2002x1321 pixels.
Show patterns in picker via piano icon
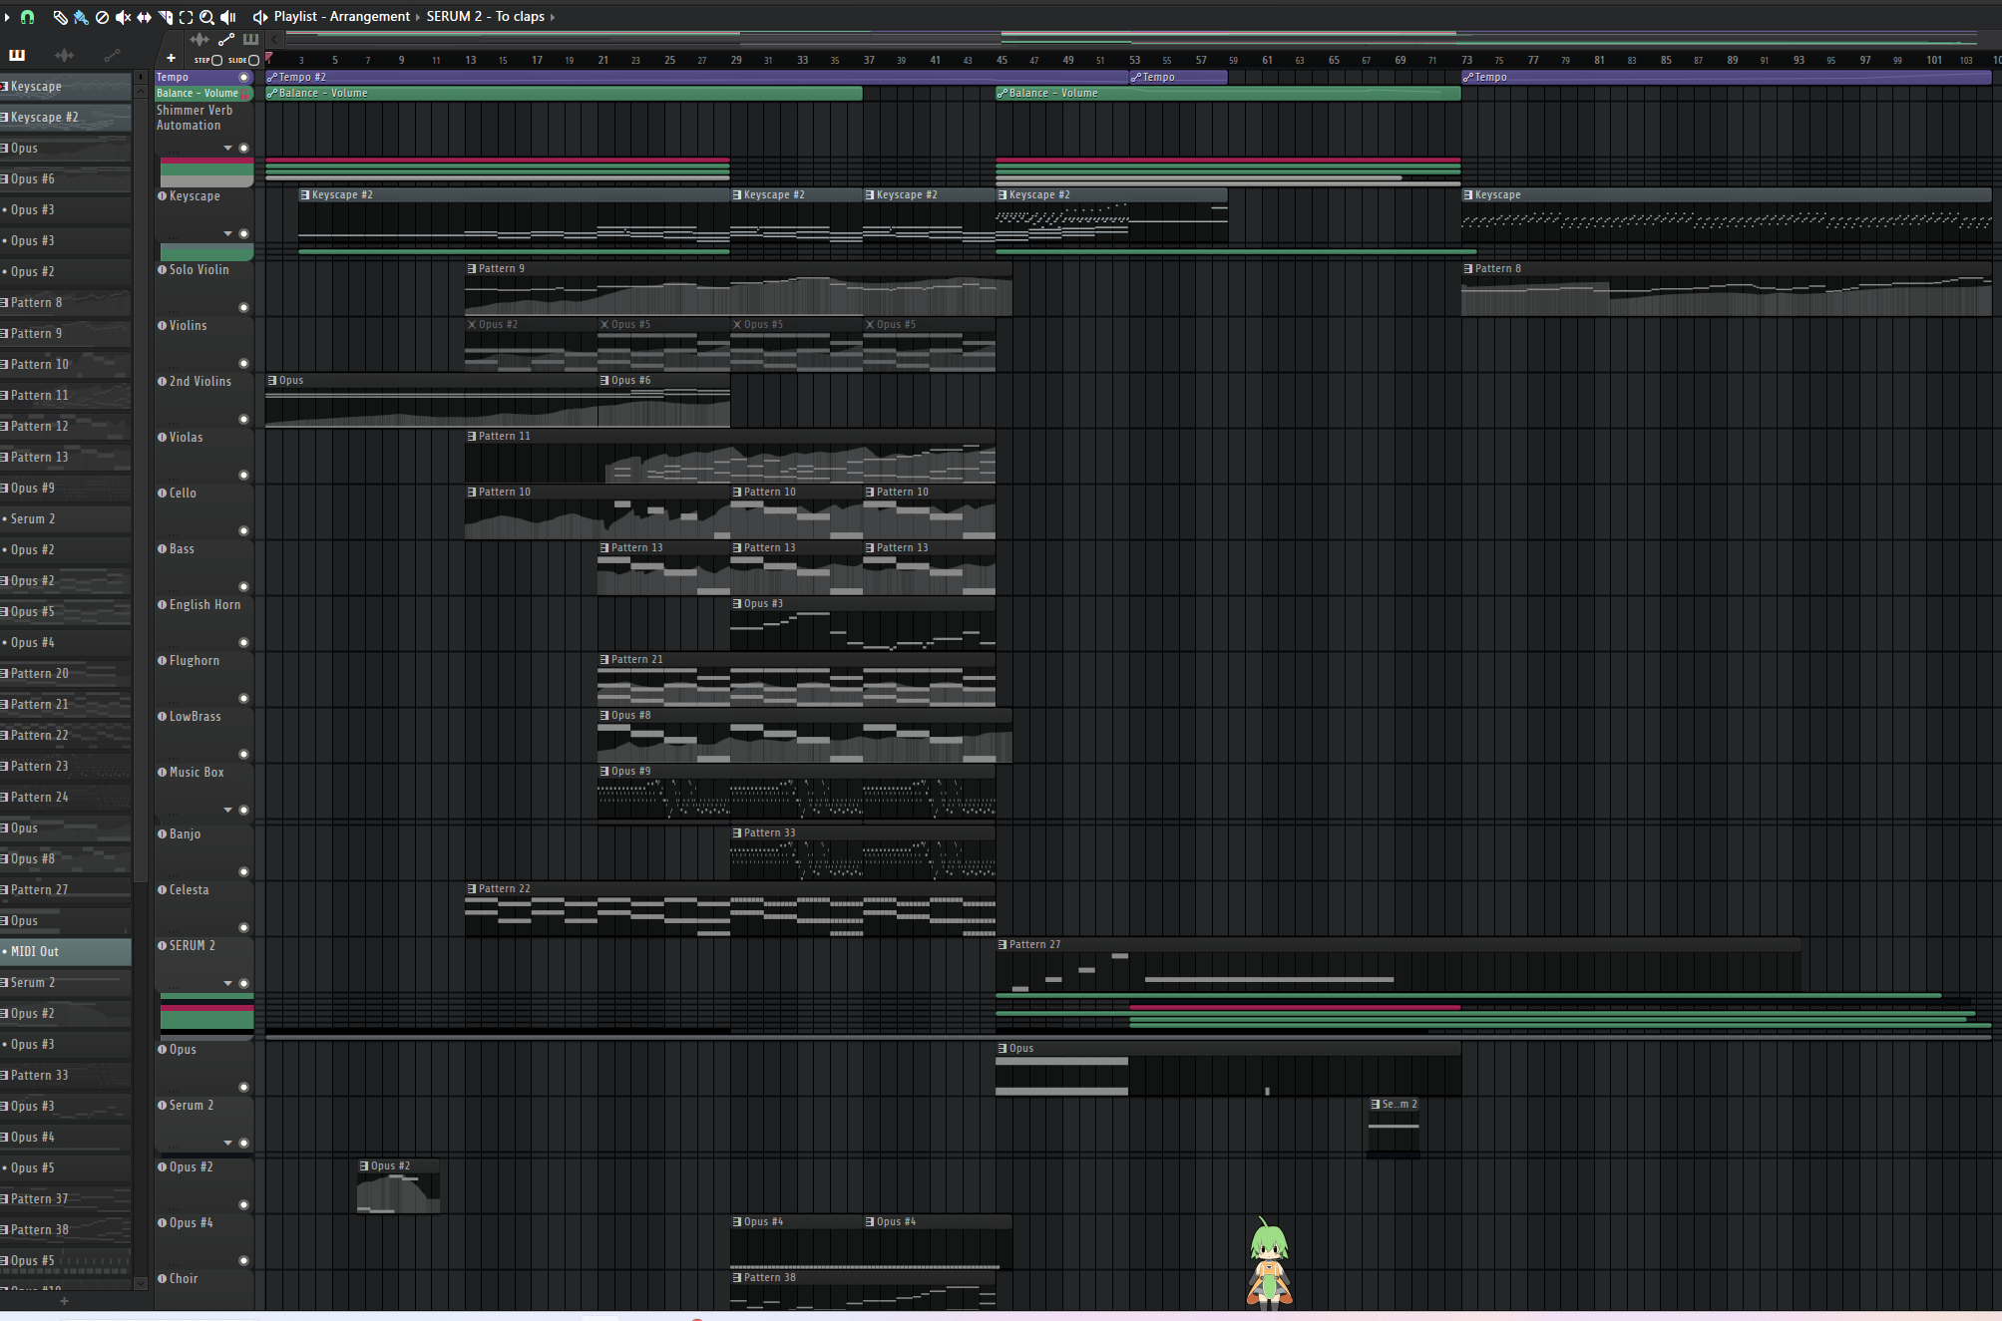[17, 55]
